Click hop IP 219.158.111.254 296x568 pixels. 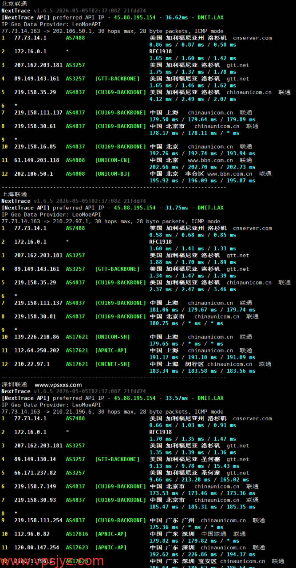(x=38, y=521)
